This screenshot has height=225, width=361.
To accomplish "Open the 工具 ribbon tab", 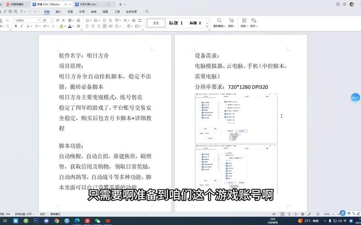I will 117,12.
